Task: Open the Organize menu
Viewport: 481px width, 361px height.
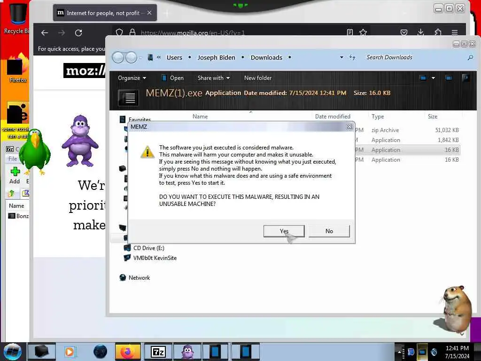Action: [132, 78]
